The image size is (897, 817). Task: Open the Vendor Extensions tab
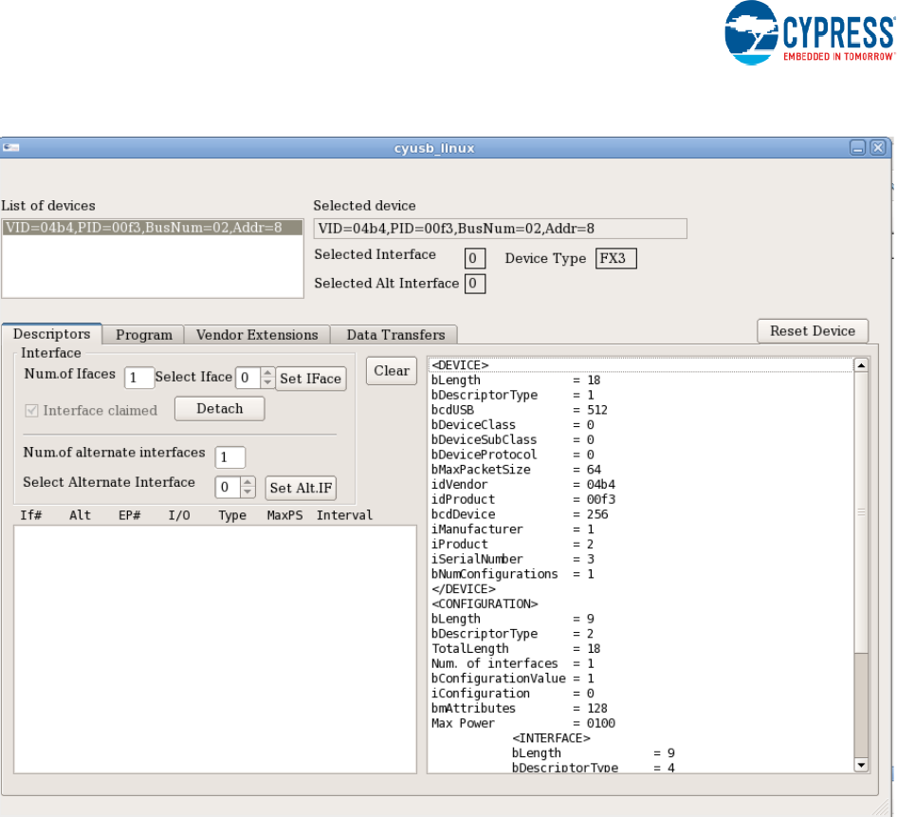pyautogui.click(x=257, y=335)
